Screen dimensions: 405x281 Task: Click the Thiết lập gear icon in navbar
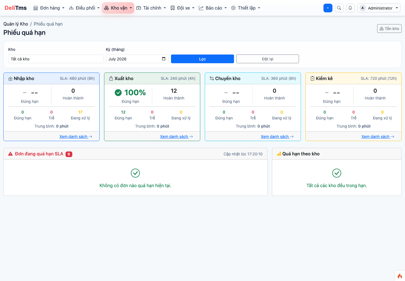(233, 8)
